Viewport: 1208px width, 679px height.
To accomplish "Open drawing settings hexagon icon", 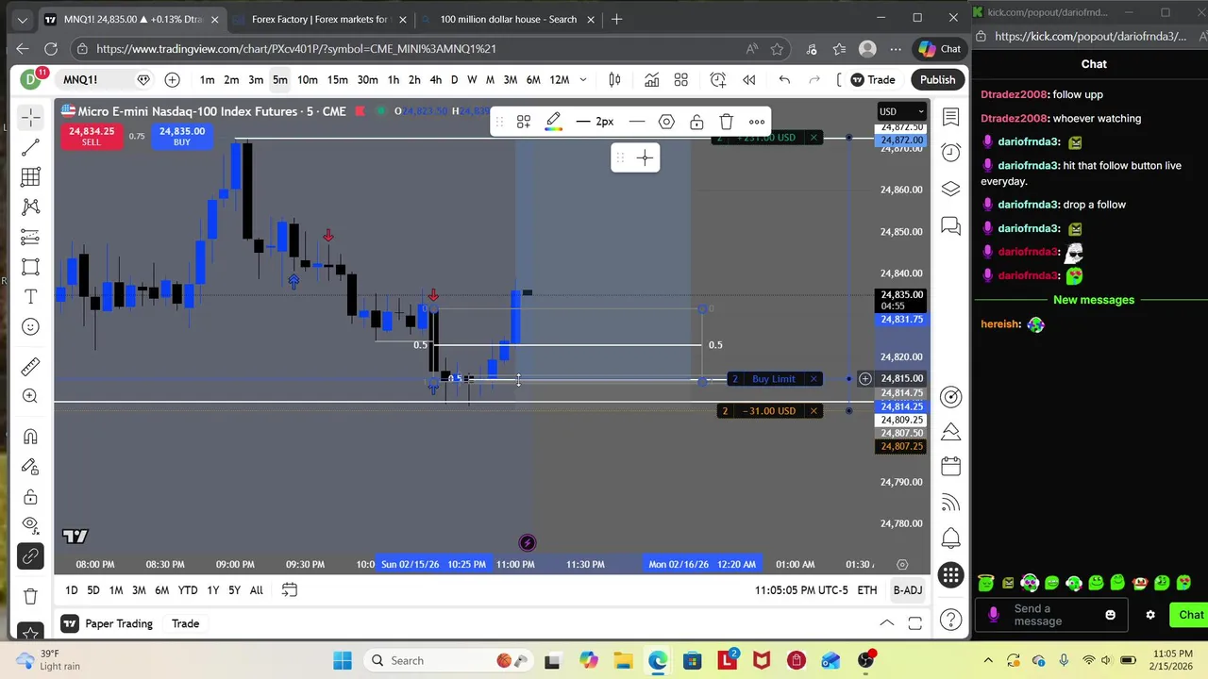I will point(666,122).
